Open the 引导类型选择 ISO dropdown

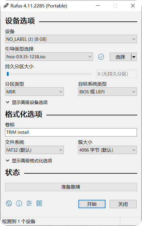(x=49, y=56)
